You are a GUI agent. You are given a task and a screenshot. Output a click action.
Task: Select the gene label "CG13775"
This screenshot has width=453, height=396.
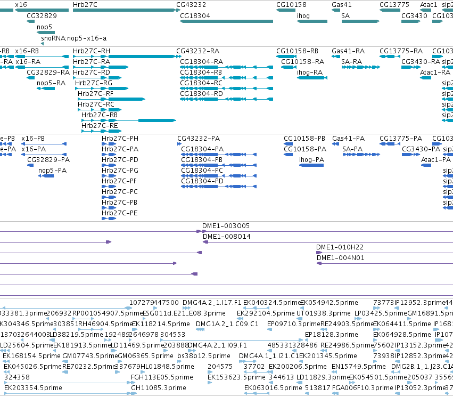pyautogui.click(x=394, y=5)
